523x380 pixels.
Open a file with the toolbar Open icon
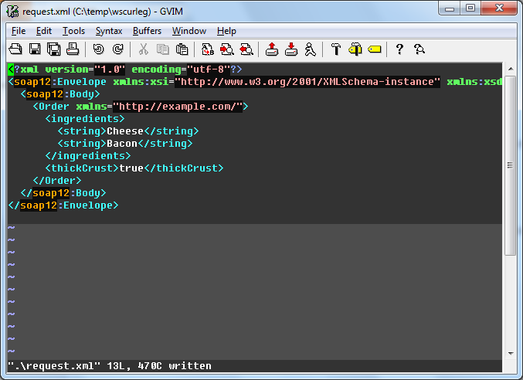15,49
